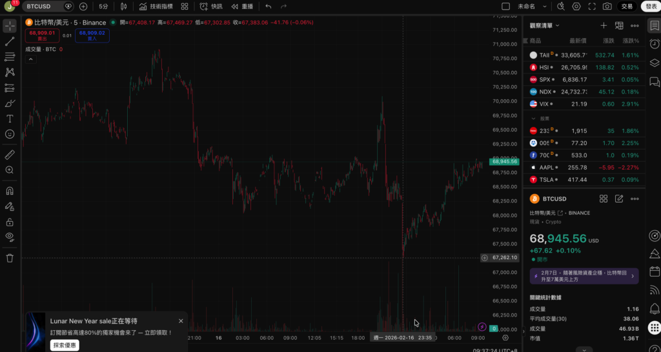Pick the ruler measure tool
The image size is (661, 352).
click(x=10, y=155)
